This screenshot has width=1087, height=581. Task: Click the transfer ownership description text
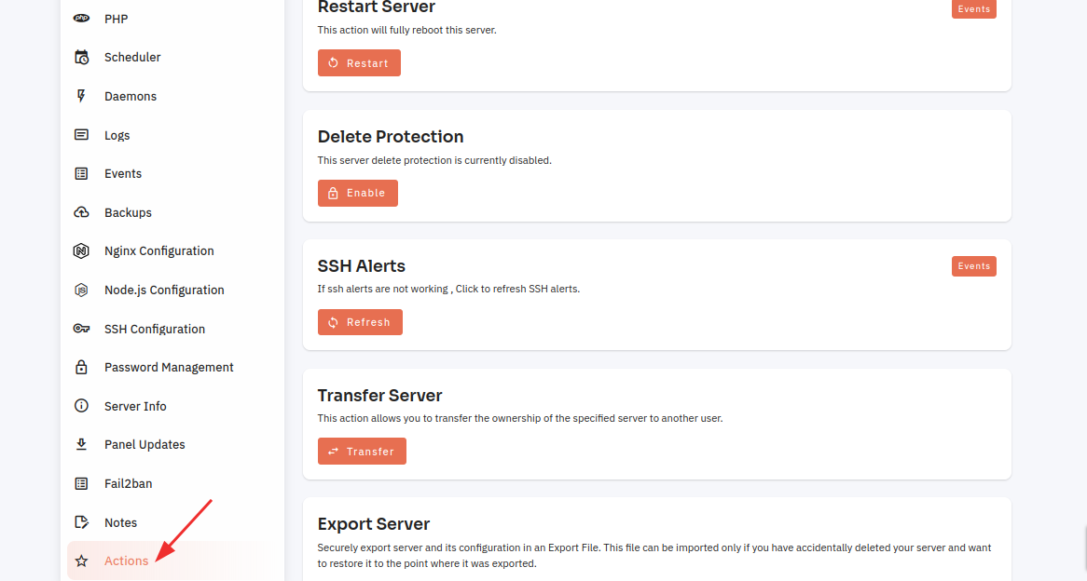pos(520,418)
